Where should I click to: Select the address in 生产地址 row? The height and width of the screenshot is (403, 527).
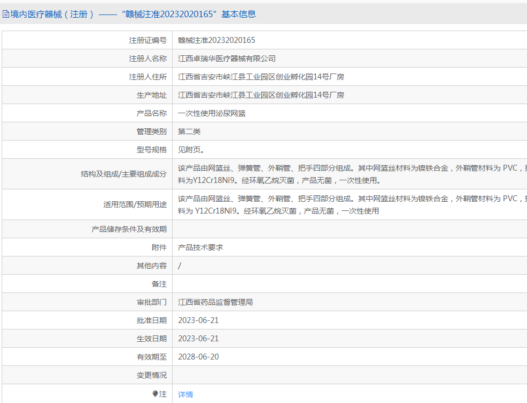point(261,95)
